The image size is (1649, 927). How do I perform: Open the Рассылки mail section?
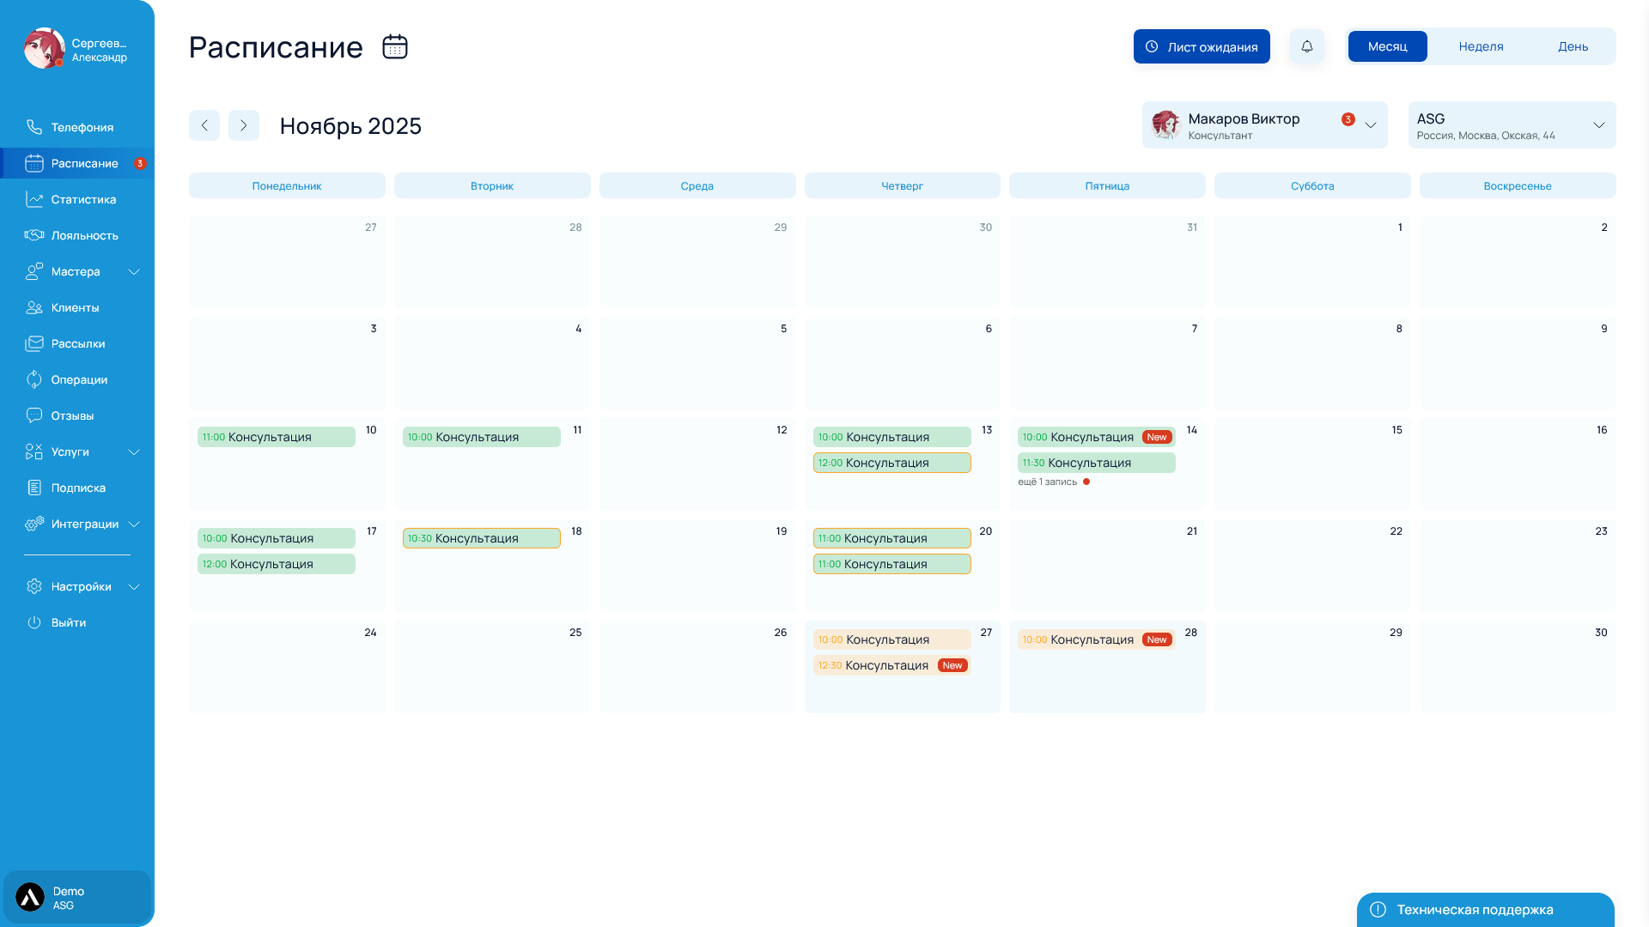coord(77,343)
